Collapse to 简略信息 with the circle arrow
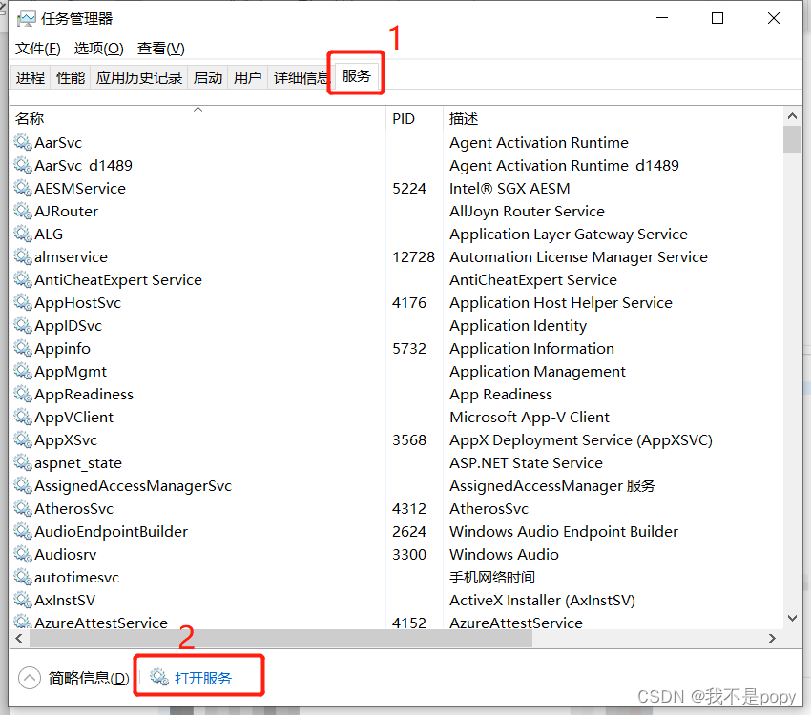 [30, 678]
